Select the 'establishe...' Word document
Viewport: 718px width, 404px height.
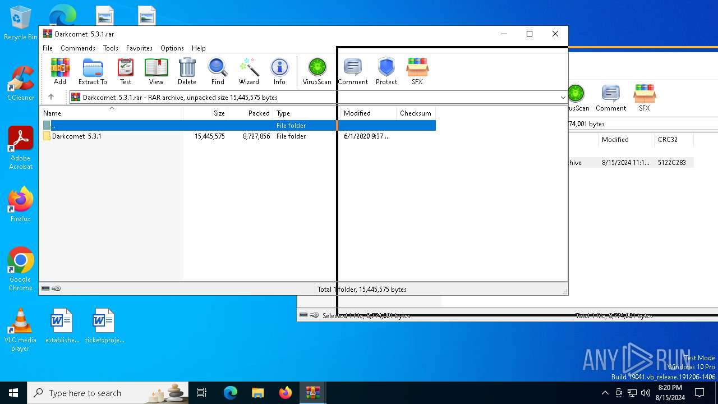click(x=62, y=325)
